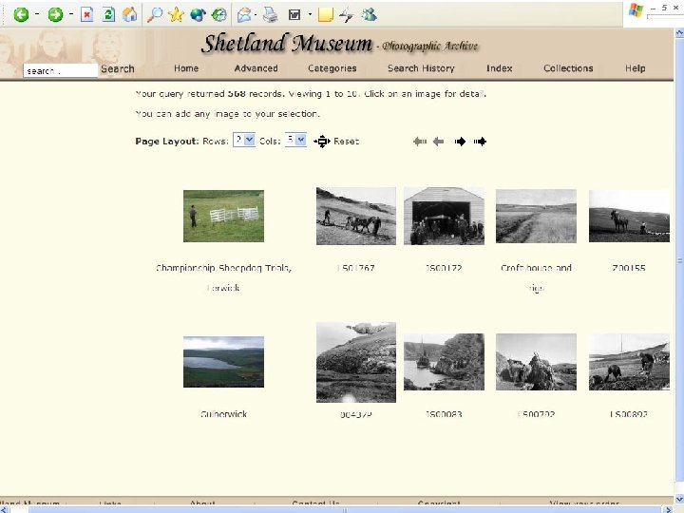Image resolution: width=684 pixels, height=513 pixels.
Task: Open the Advanced search menu item
Action: [256, 68]
